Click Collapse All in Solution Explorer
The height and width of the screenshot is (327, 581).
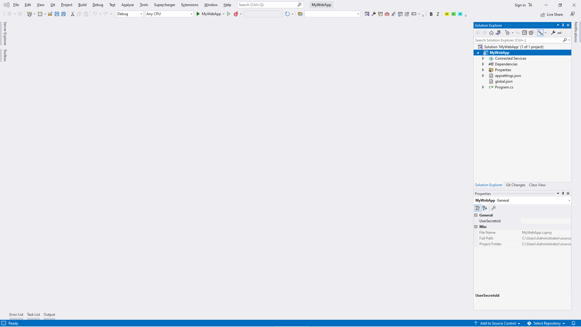(x=524, y=33)
